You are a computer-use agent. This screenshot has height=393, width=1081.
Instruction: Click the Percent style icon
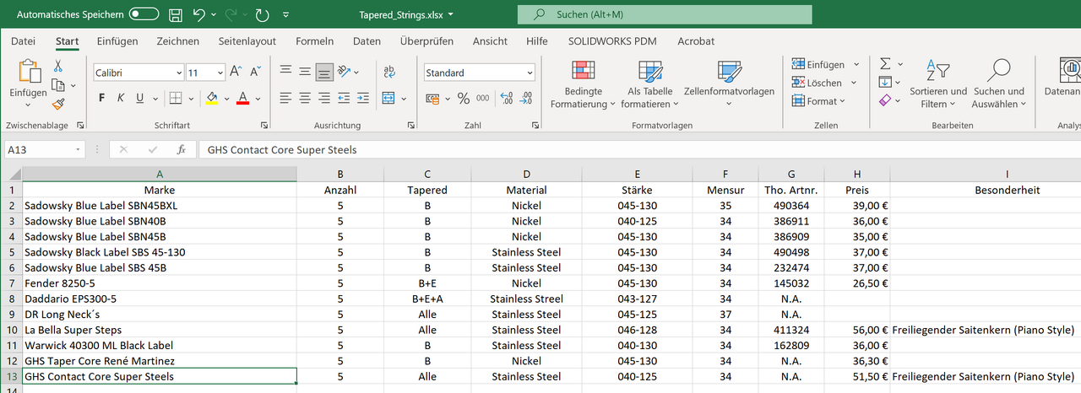(x=463, y=98)
